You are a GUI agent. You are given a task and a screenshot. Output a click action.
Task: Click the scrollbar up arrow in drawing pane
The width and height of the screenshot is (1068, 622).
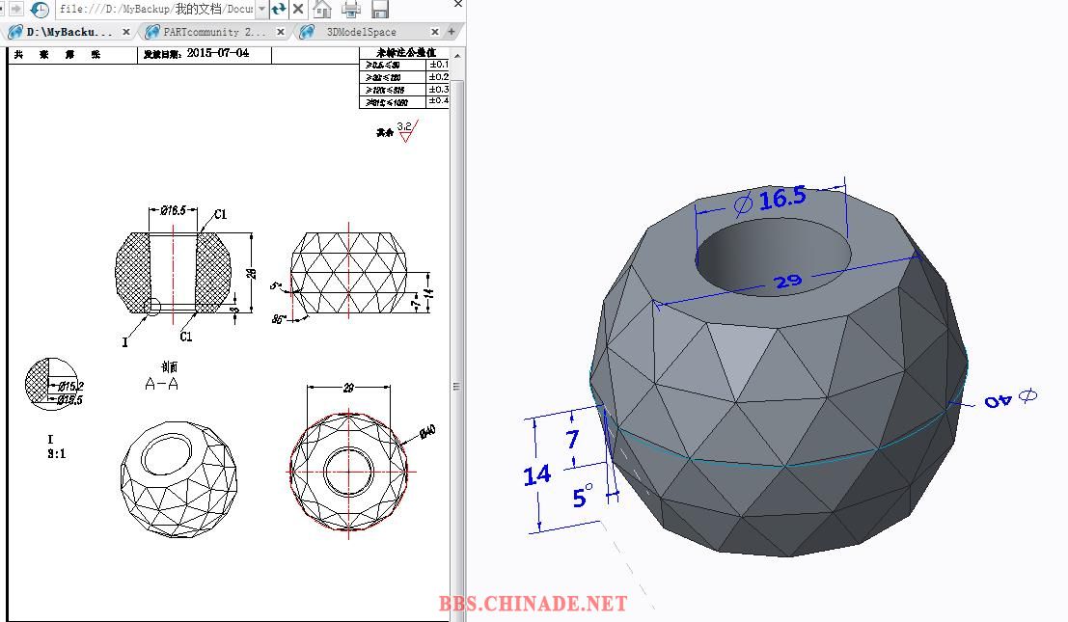pyautogui.click(x=457, y=56)
